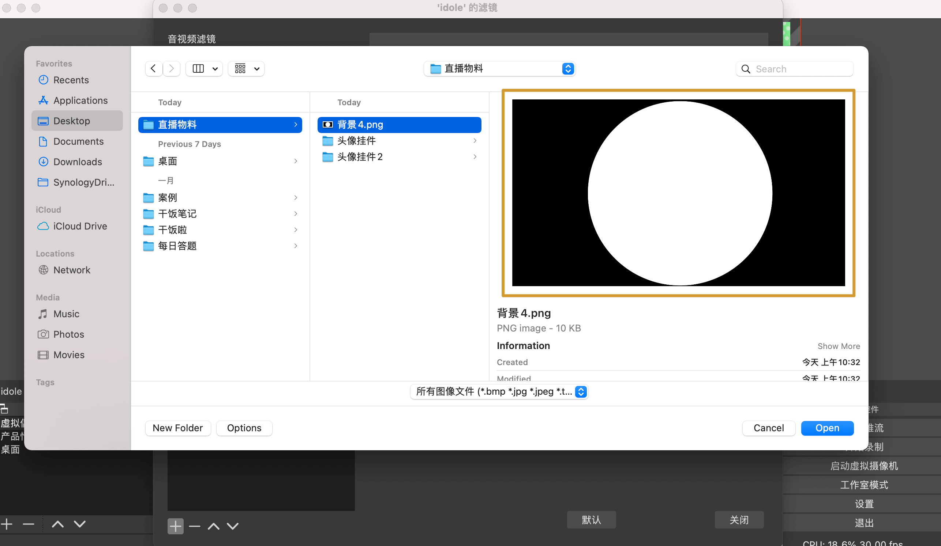Click the New Folder button
This screenshot has width=941, height=546.
[178, 428]
